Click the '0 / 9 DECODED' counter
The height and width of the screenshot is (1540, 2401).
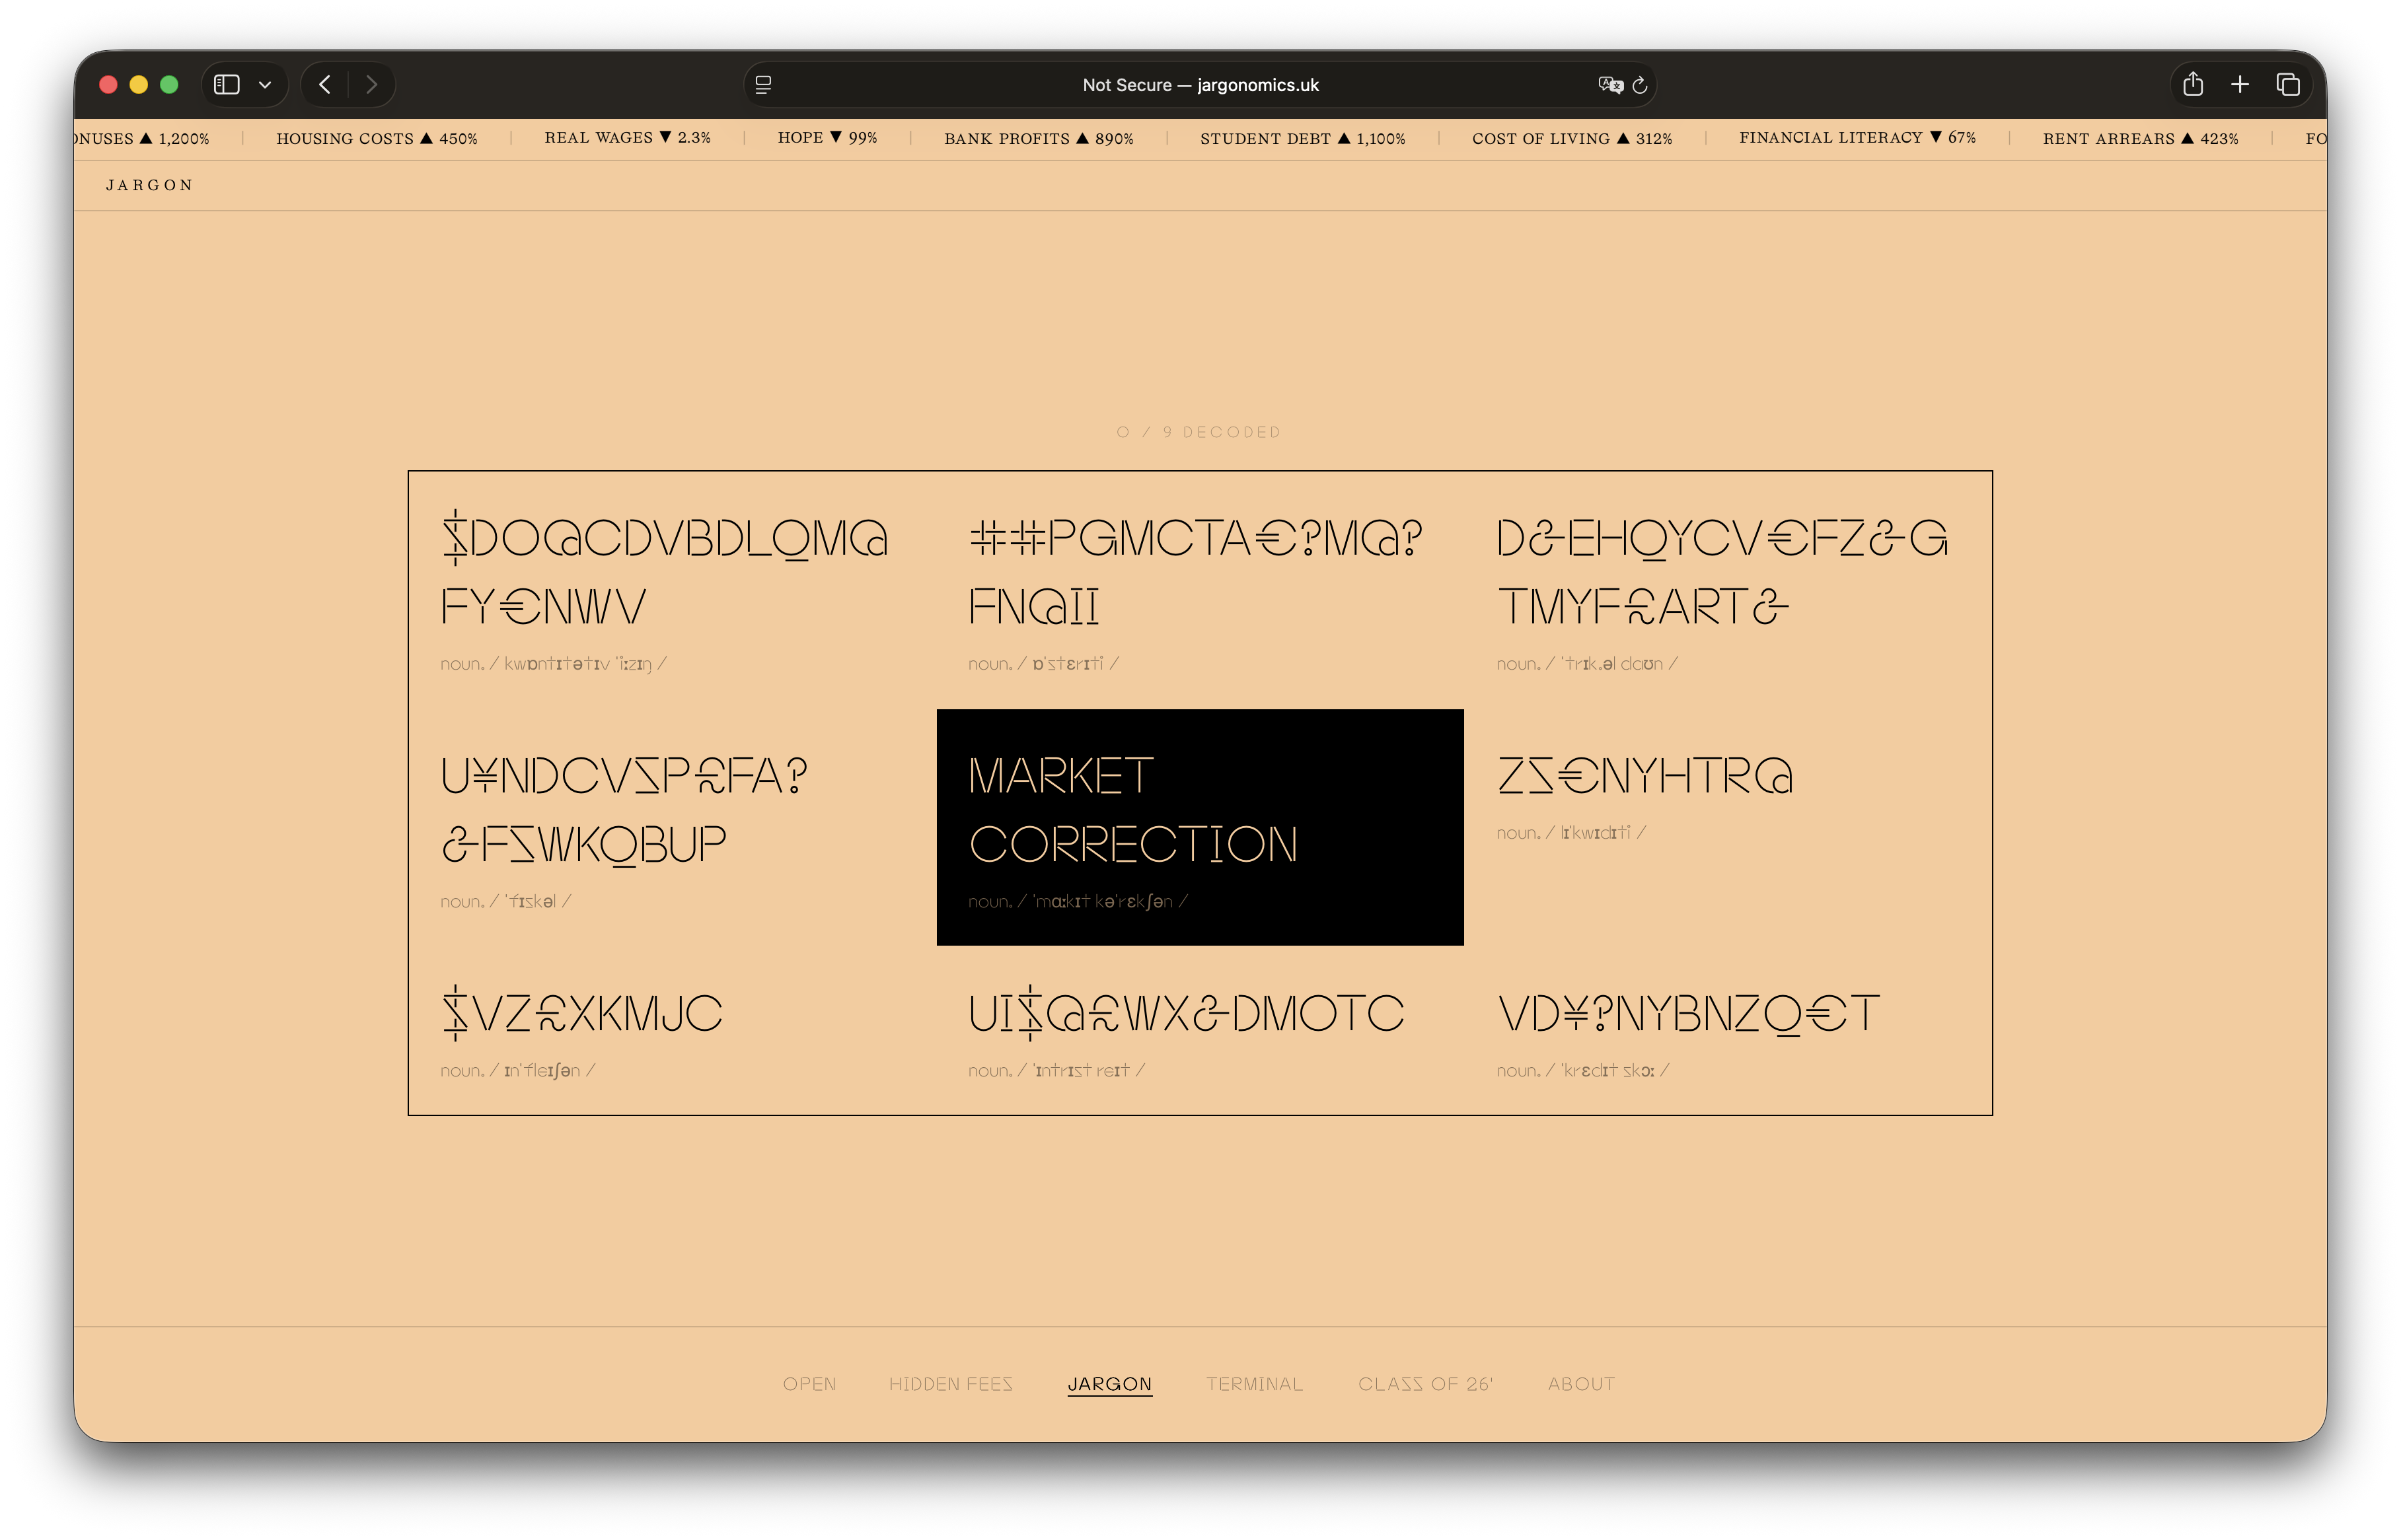(1199, 432)
